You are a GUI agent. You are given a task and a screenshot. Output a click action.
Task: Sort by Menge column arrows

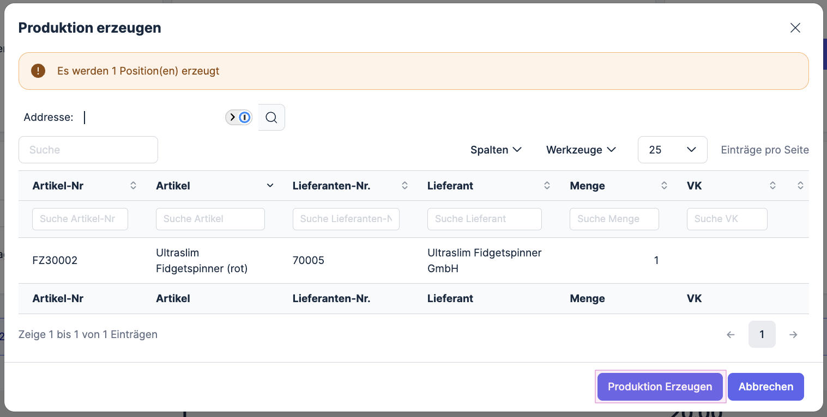(x=664, y=186)
